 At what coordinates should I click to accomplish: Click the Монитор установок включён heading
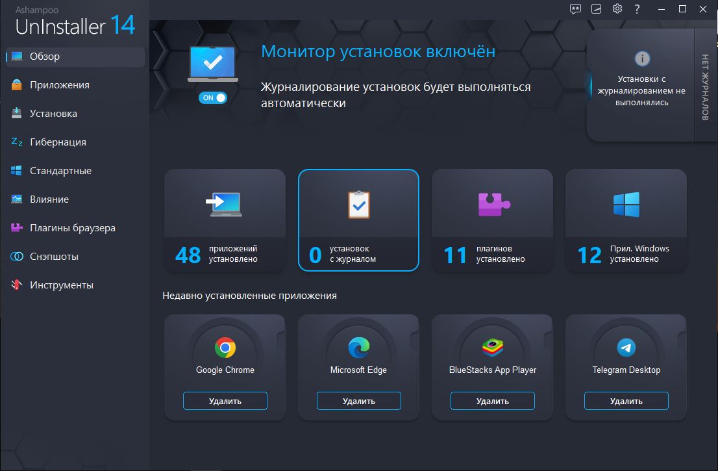coord(378,51)
